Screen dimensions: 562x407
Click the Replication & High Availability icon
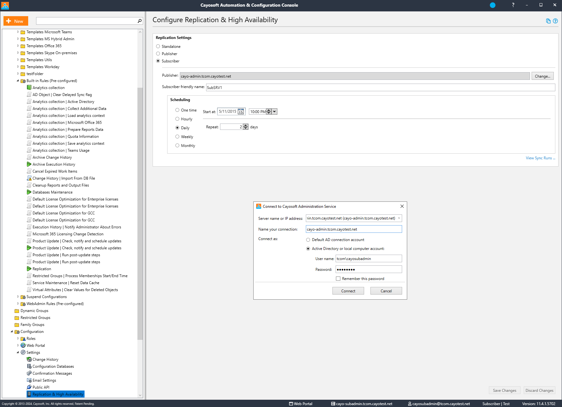(x=29, y=394)
